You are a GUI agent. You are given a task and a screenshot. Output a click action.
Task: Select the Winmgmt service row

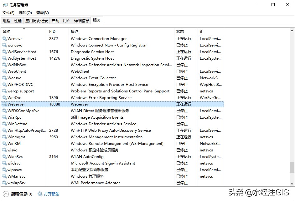click(112, 137)
